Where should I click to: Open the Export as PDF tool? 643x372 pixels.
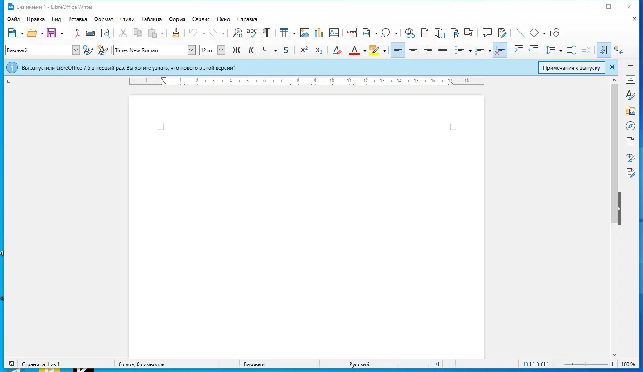(75, 33)
